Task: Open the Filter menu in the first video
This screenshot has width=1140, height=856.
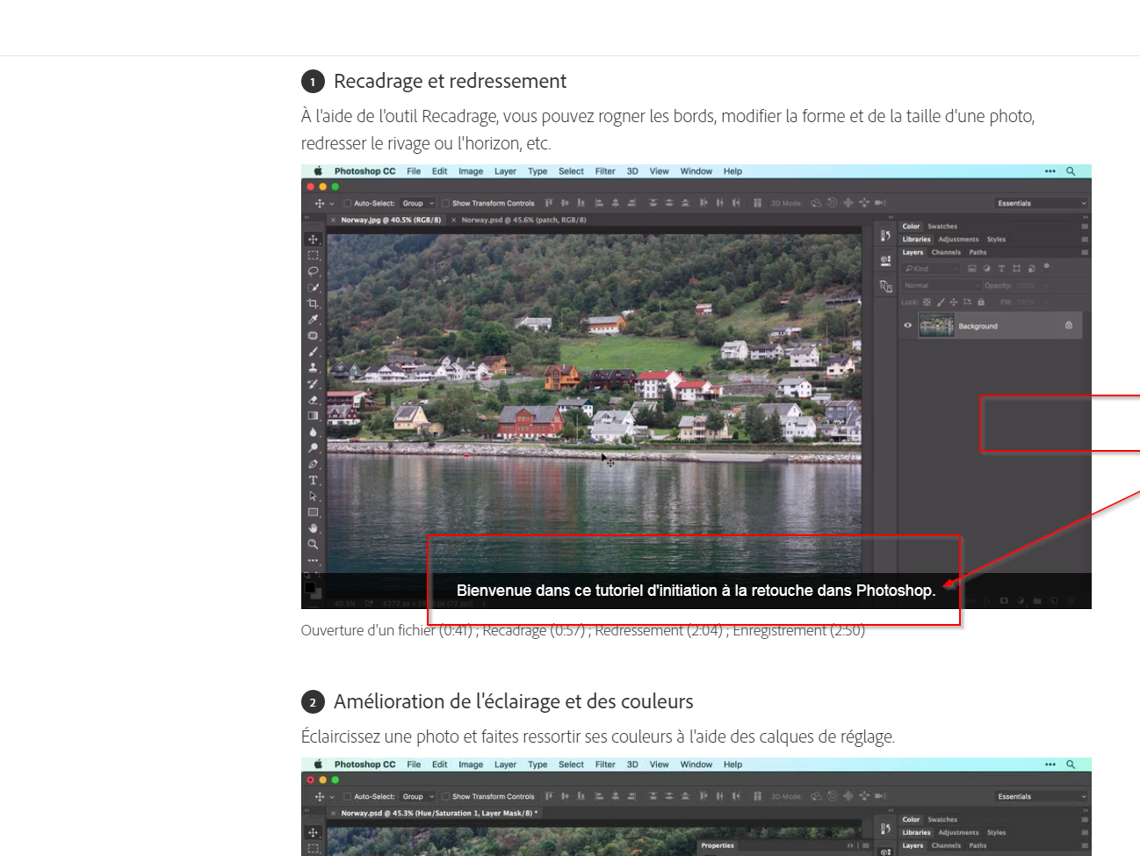Action: [605, 171]
